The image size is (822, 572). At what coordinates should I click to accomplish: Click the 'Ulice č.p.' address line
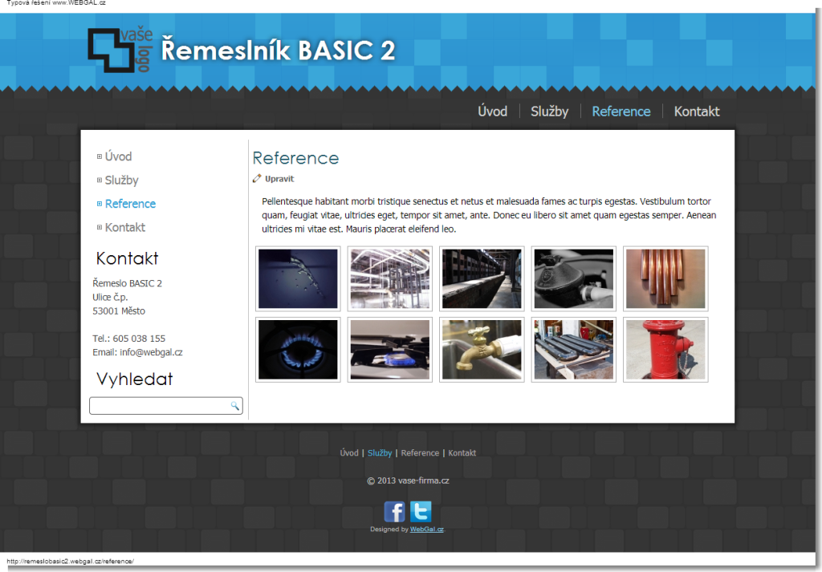pos(110,297)
